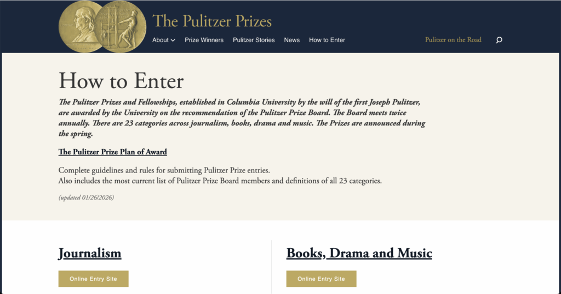Click the updated 01/26/2026 date note
Image resolution: width=561 pixels, height=294 pixels.
pyautogui.click(x=86, y=197)
